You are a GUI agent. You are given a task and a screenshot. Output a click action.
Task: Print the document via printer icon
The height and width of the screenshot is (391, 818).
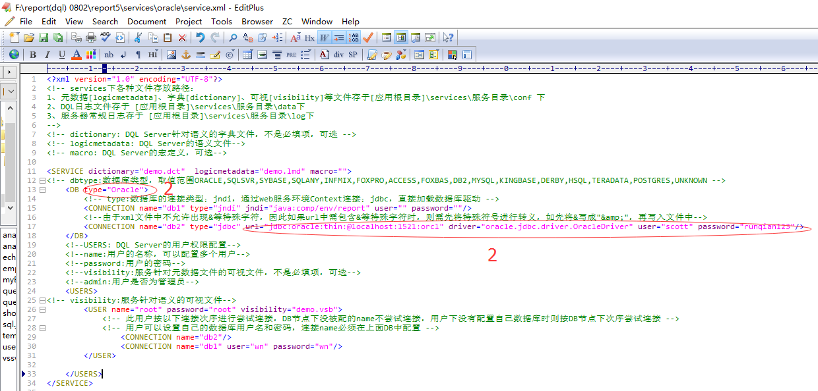[x=91, y=38]
